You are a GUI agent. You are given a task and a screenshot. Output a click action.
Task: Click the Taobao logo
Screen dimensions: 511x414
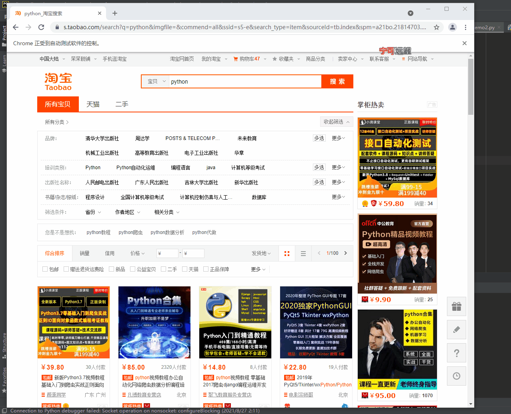click(58, 82)
